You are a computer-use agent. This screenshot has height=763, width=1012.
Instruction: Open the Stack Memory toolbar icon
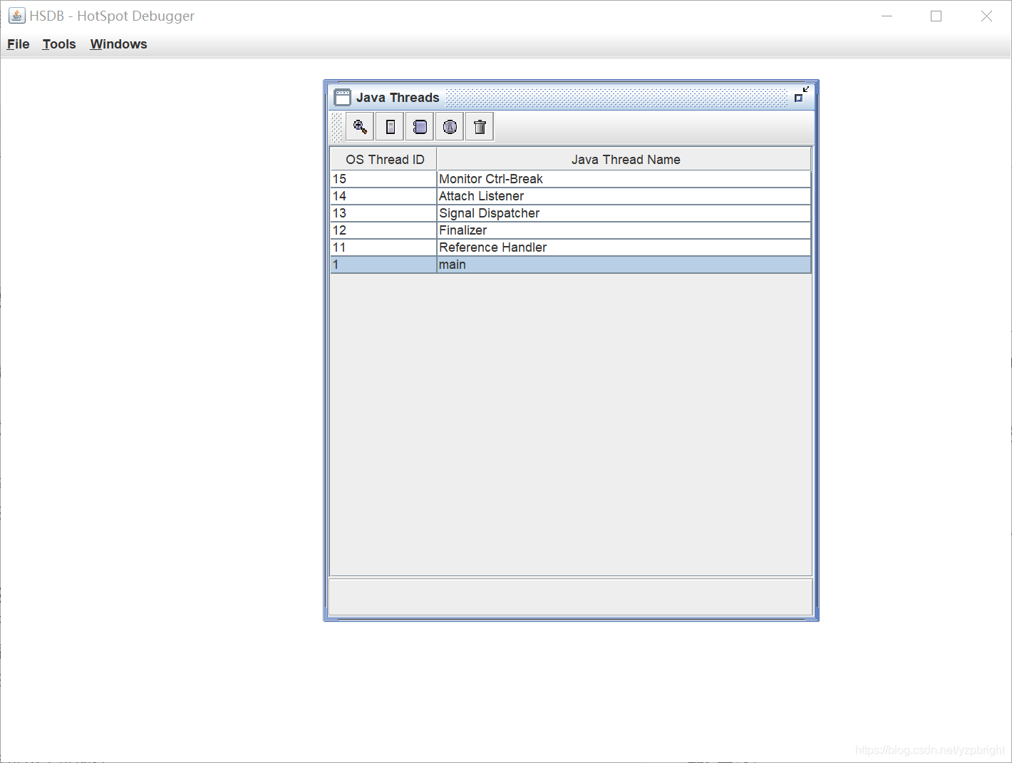(x=390, y=127)
